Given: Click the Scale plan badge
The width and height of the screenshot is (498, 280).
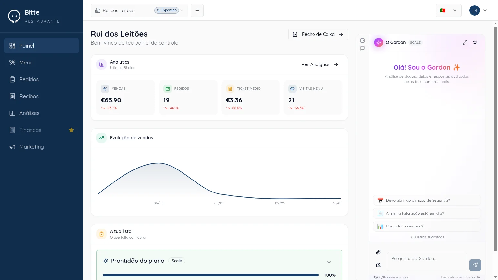Looking at the screenshot, I should (x=177, y=261).
